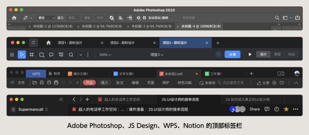Open the WPS settings gear icon
The height and width of the screenshot is (135, 309).
[x=274, y=83]
